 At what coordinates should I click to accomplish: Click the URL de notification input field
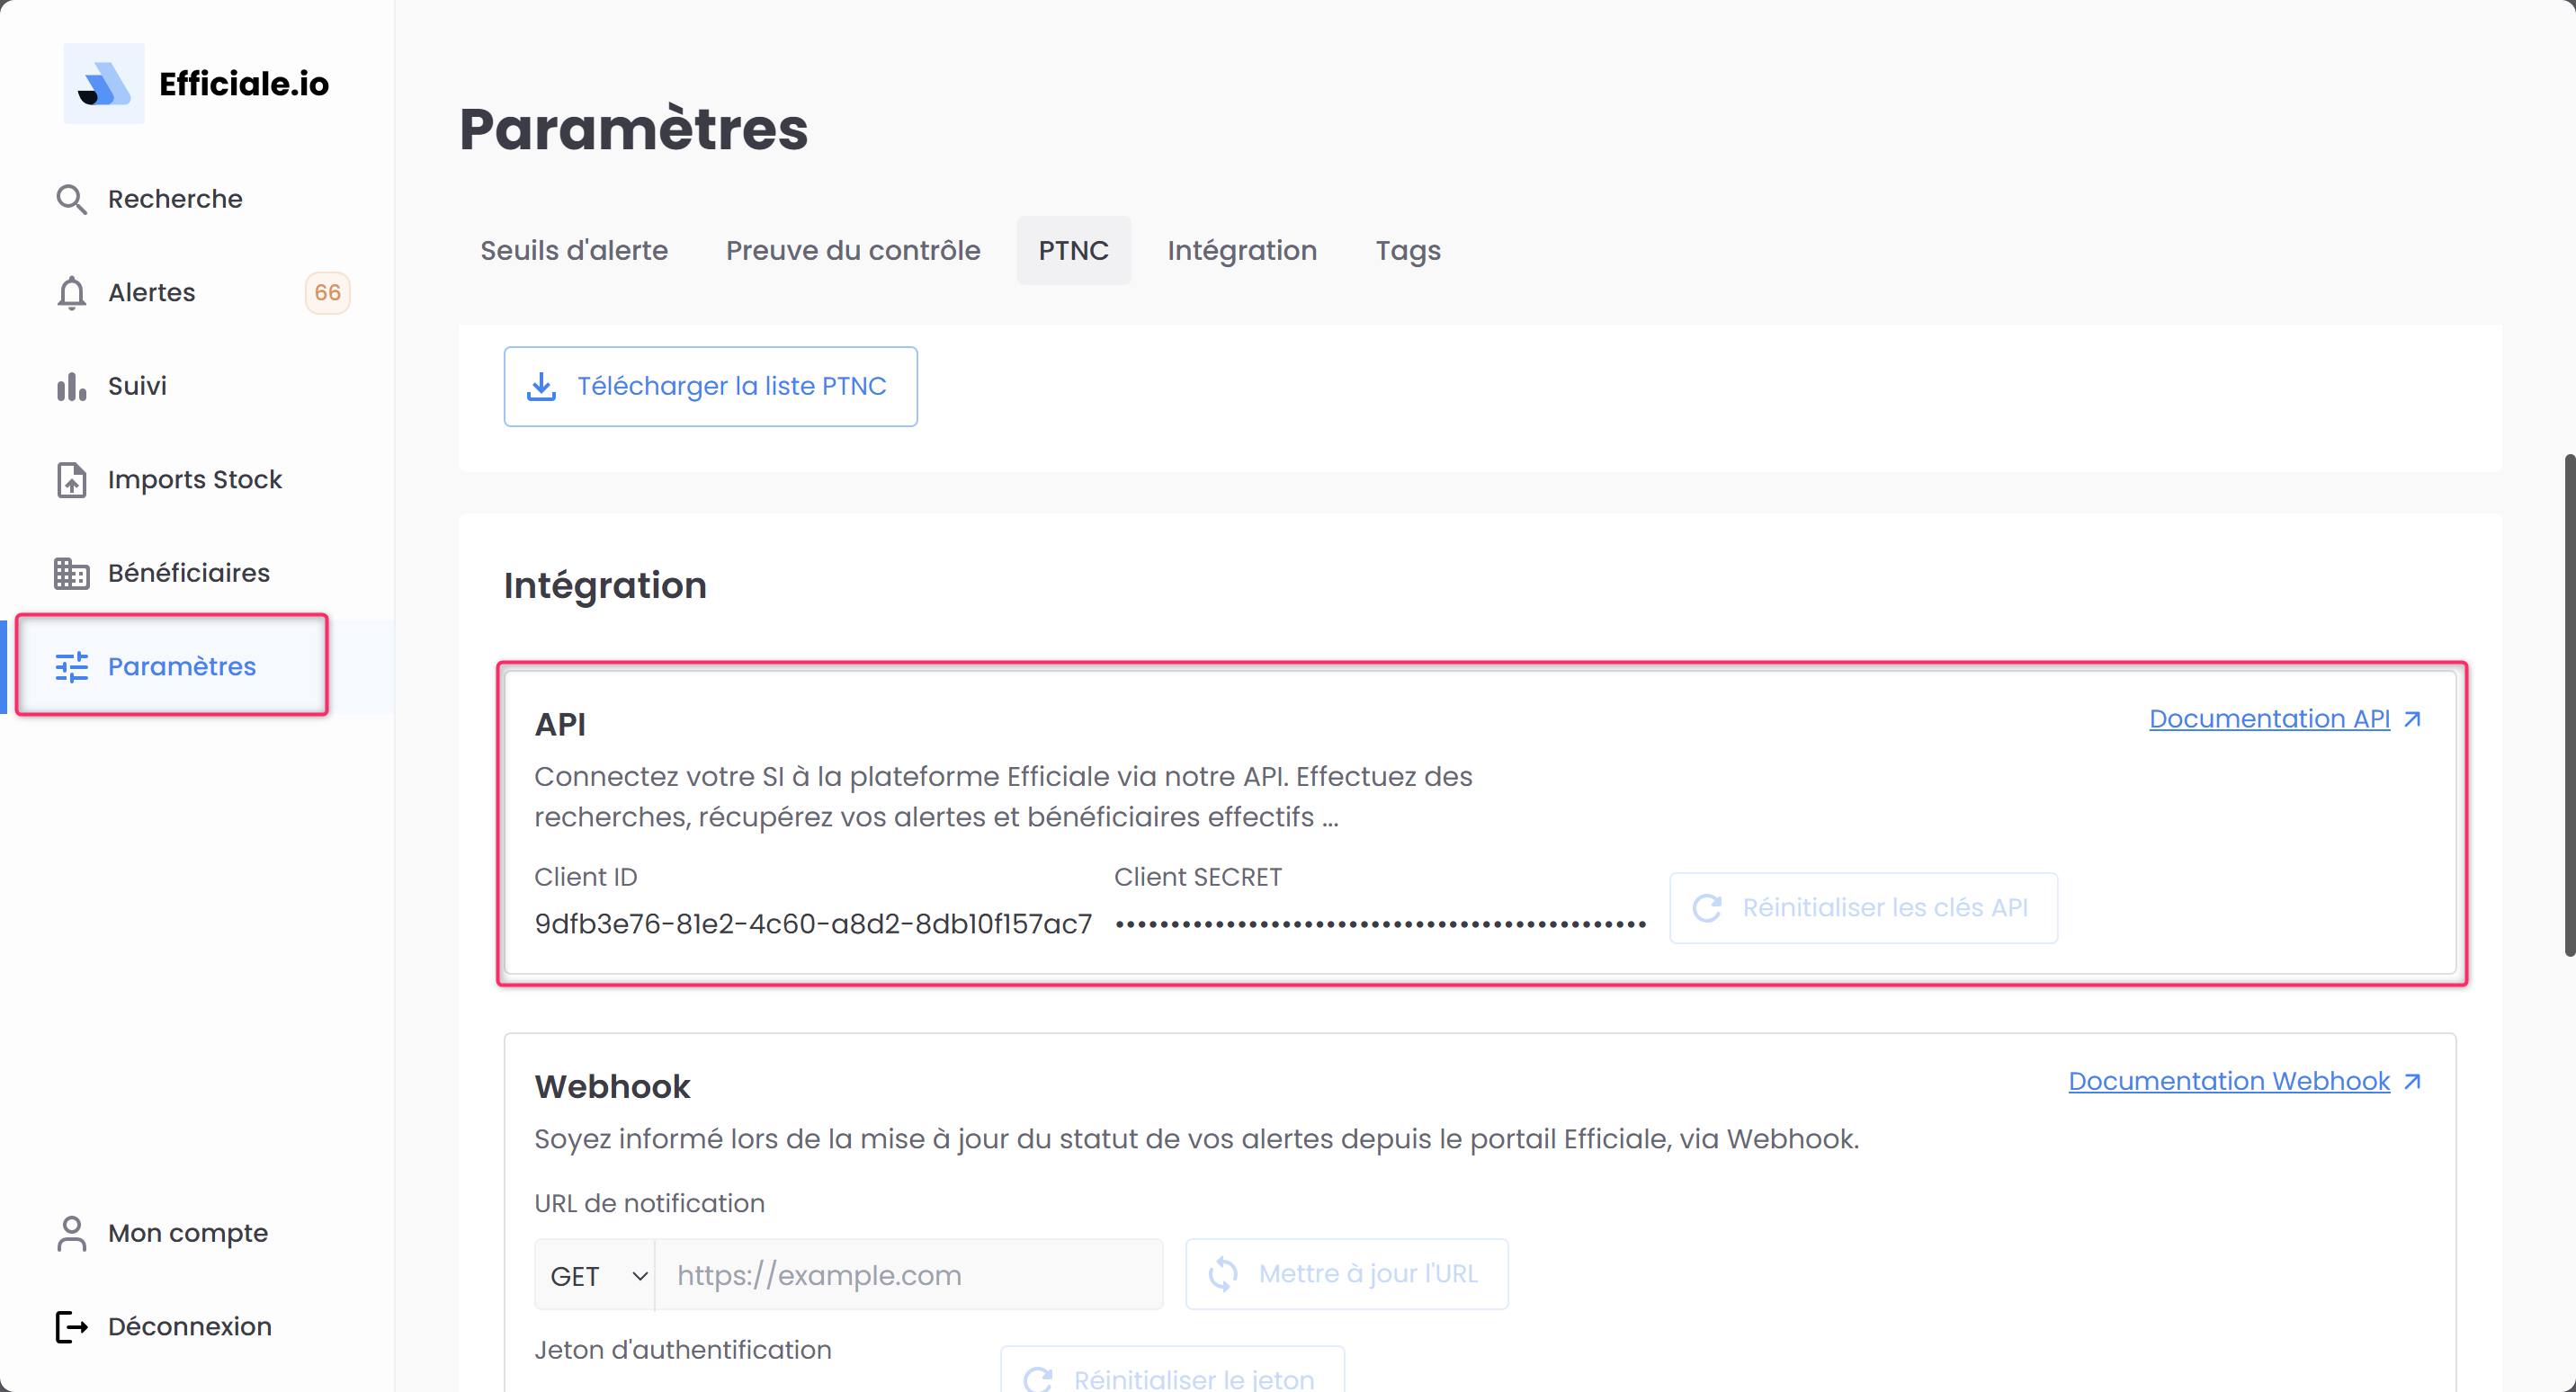click(908, 1275)
